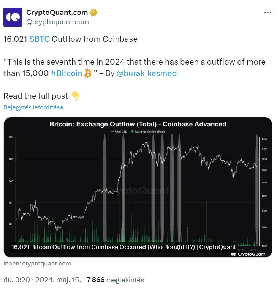Click the $BTC cashtag link
277x289 pixels.
coord(40,39)
